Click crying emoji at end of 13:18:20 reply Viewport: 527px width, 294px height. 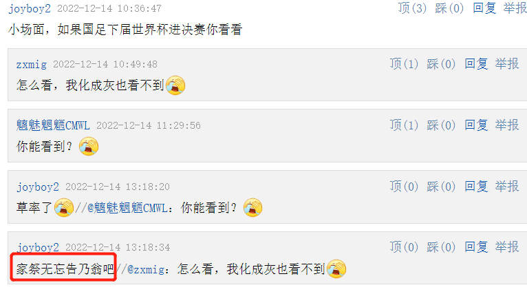pos(252,207)
